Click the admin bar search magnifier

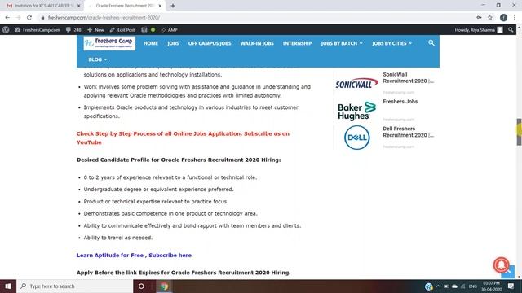tap(511, 29)
